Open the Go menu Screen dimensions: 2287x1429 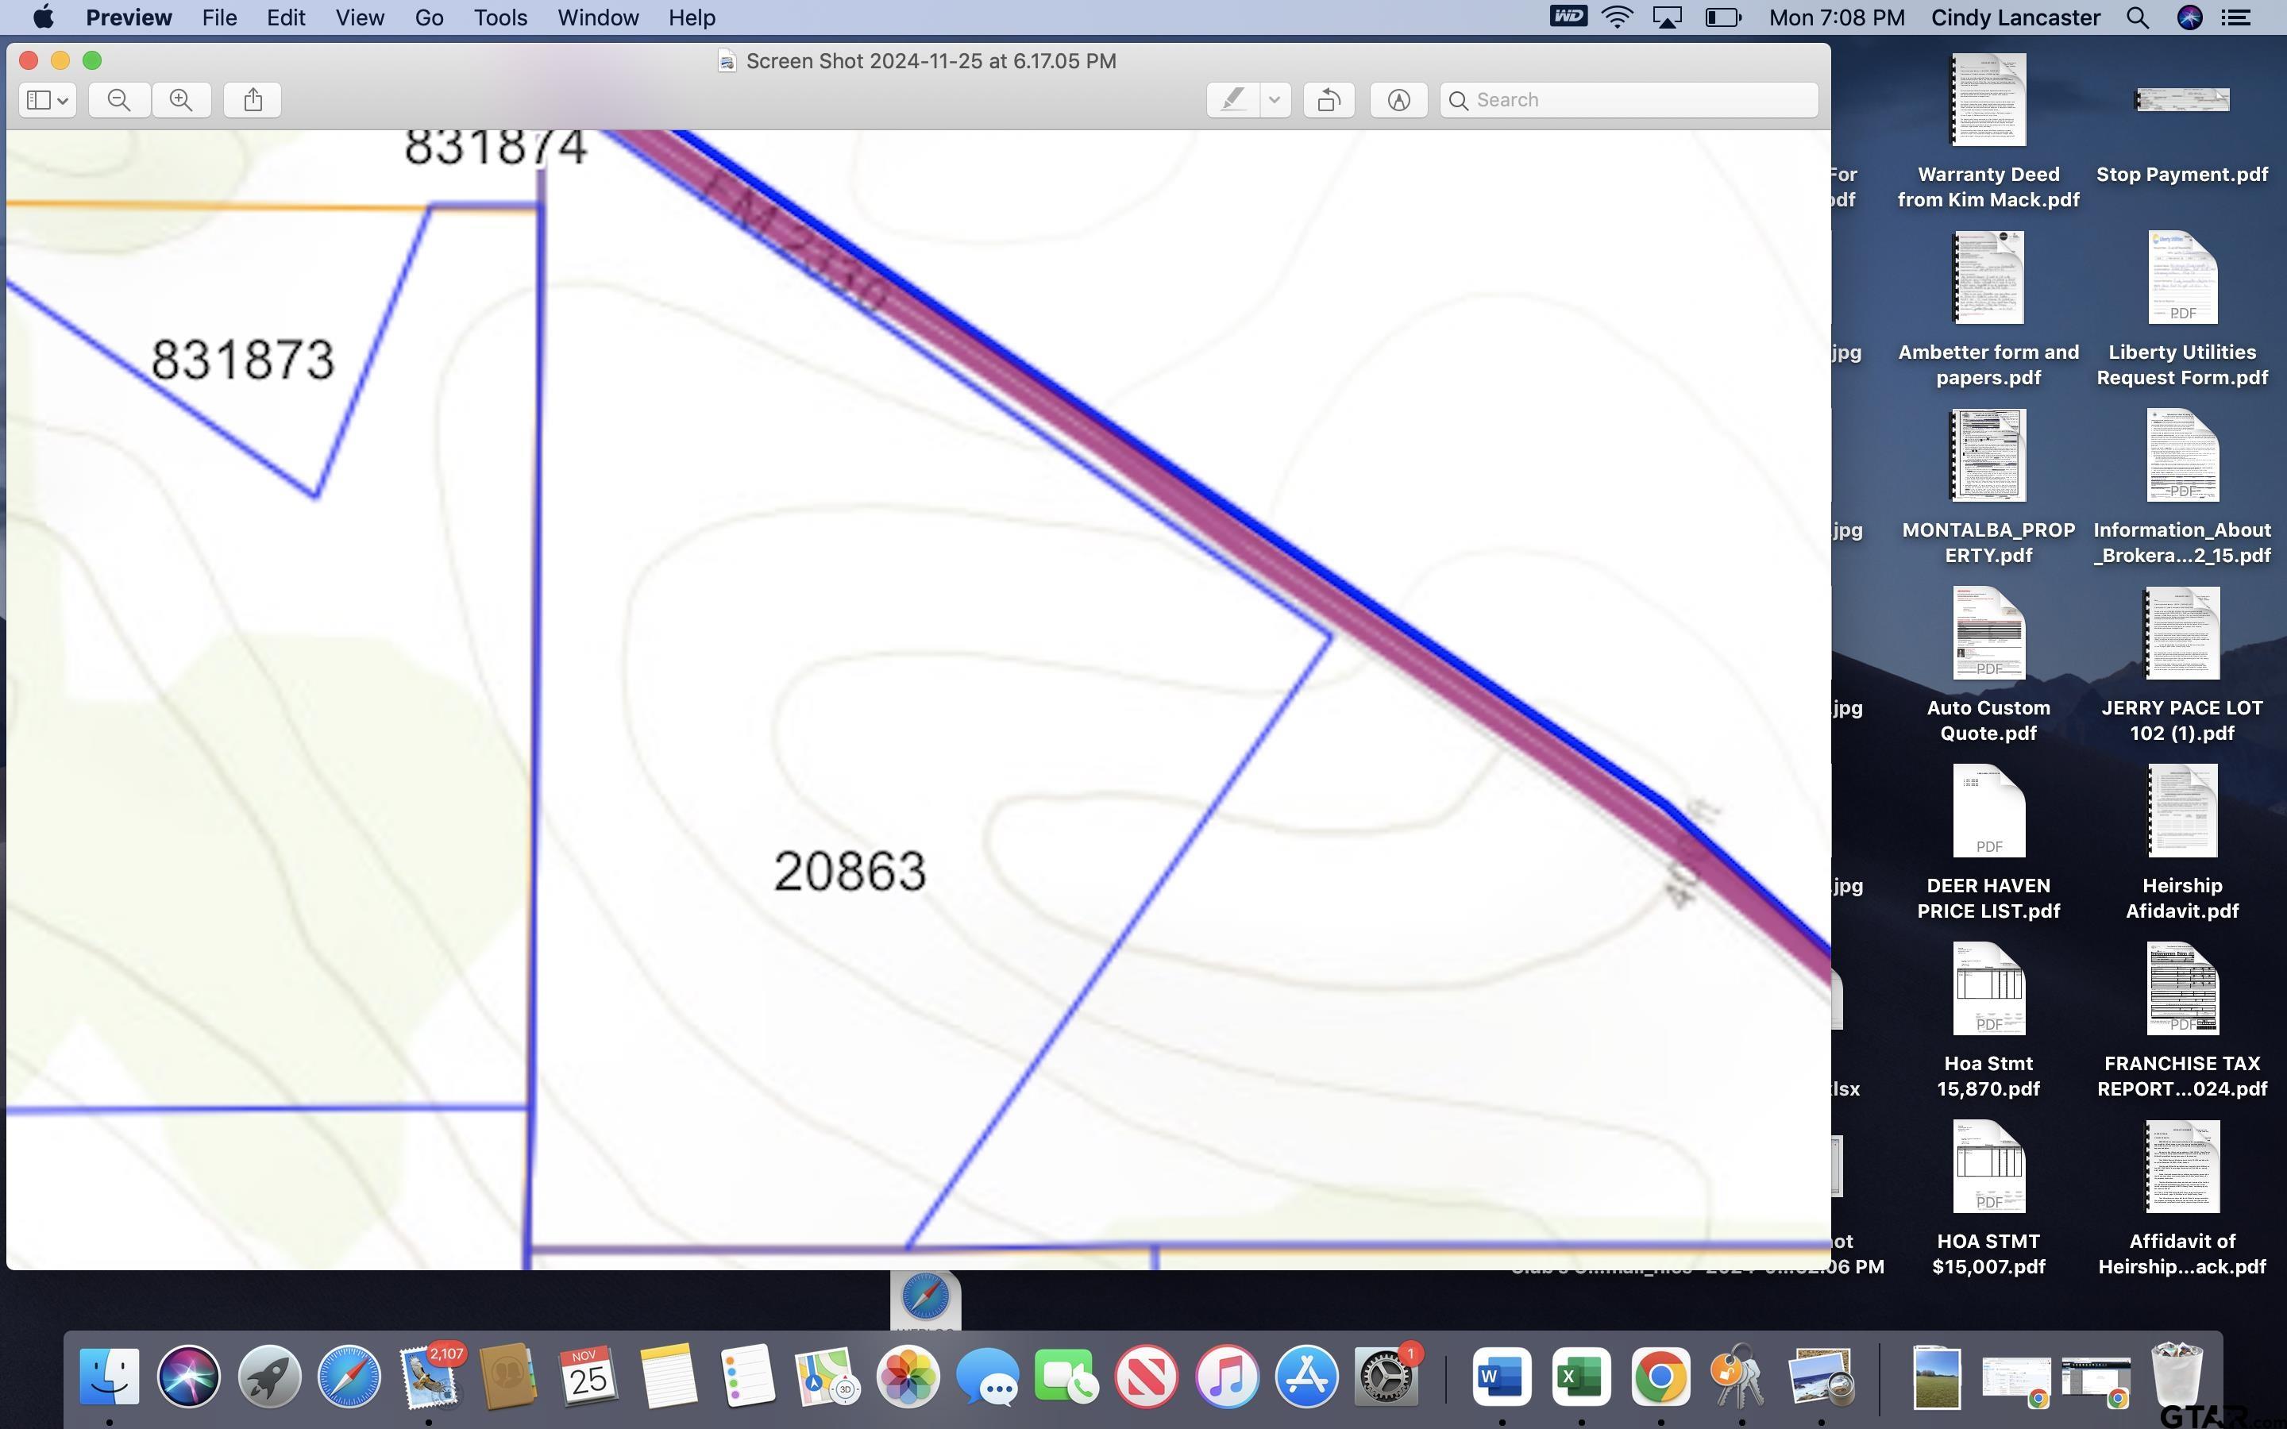428,17
